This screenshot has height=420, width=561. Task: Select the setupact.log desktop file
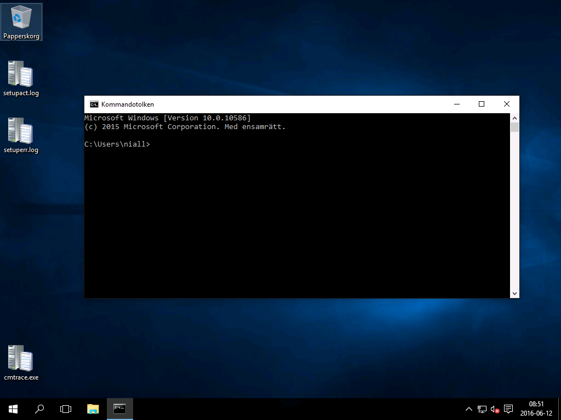coord(21,79)
